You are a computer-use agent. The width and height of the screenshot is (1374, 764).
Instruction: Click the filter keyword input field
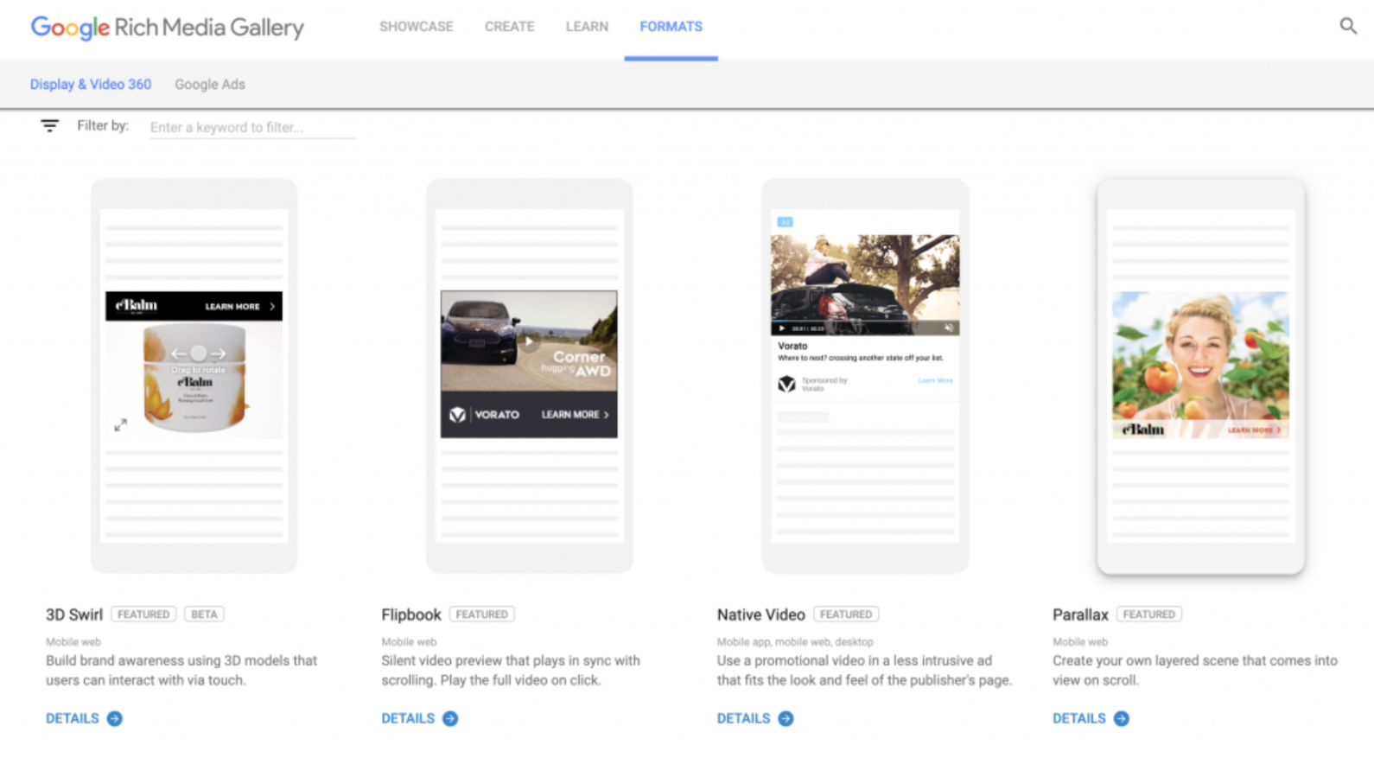pyautogui.click(x=251, y=127)
